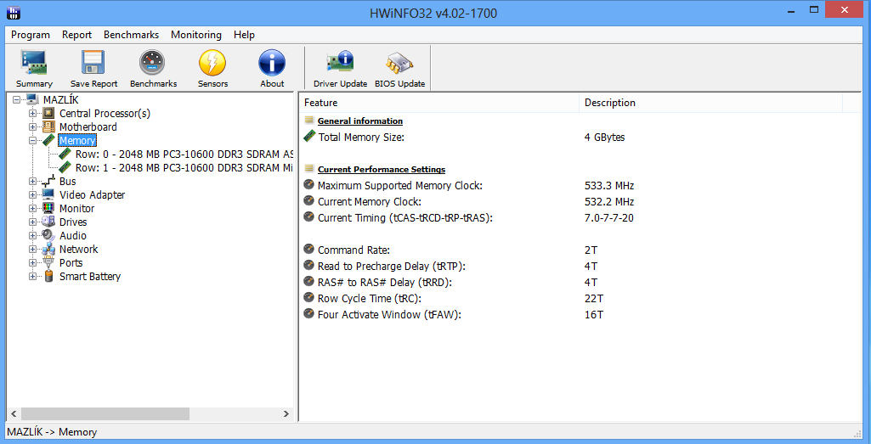Screen dimensions: 871x444
Task: Click the Ports tree icon
Action: [x=49, y=262]
